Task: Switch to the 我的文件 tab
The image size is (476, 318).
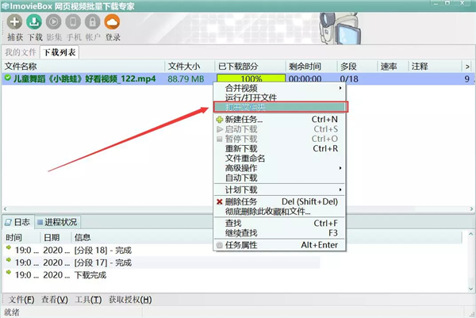Action: (x=20, y=52)
